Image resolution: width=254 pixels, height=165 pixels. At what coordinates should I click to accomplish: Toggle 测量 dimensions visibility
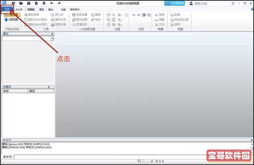pos(160,19)
